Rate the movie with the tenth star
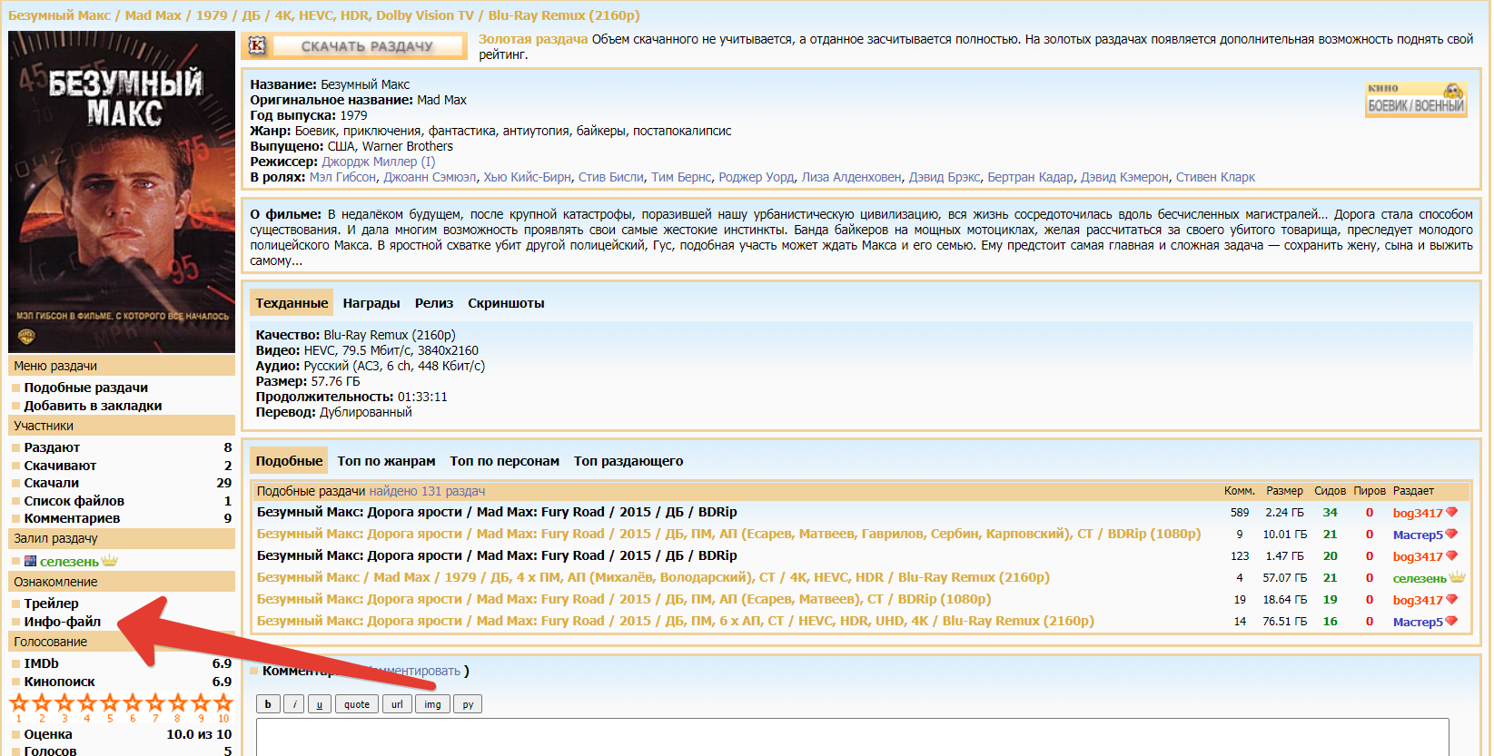 223,703
